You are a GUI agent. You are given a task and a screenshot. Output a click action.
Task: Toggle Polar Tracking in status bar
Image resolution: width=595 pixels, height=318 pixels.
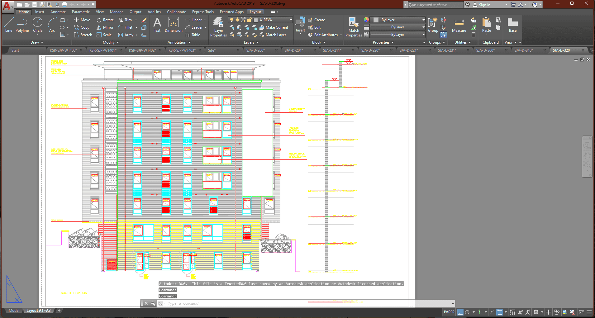coord(467,312)
